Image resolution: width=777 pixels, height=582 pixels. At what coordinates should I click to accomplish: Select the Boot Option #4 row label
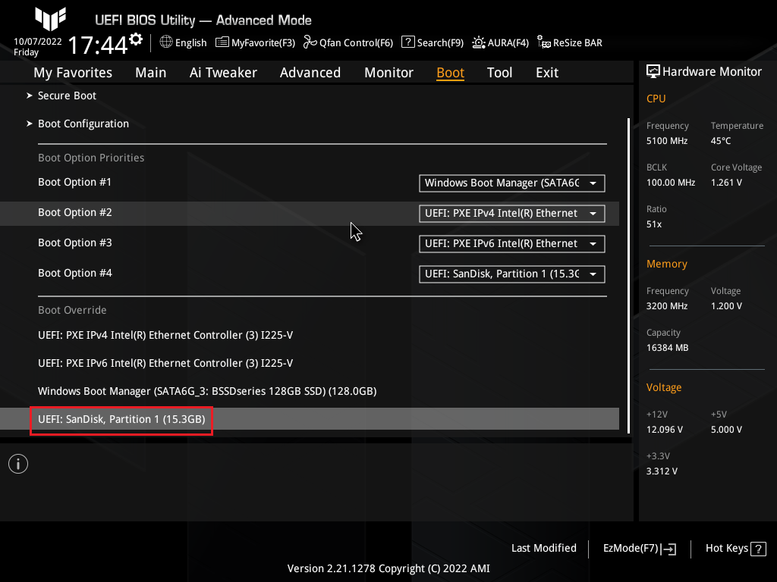[x=75, y=273]
